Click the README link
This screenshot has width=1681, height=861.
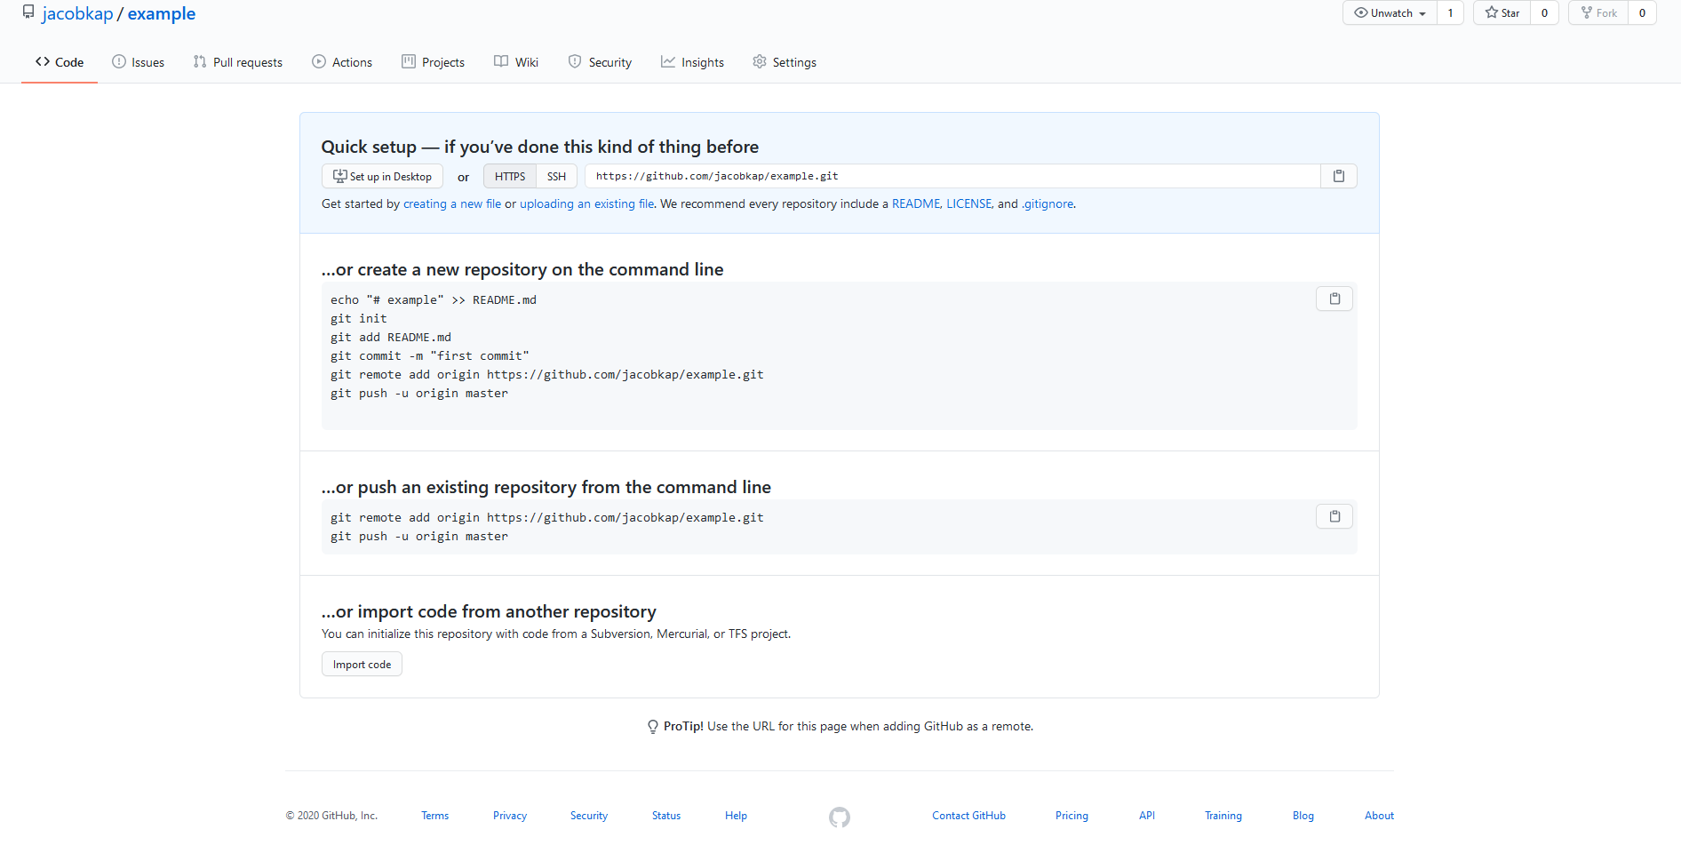pyautogui.click(x=916, y=203)
